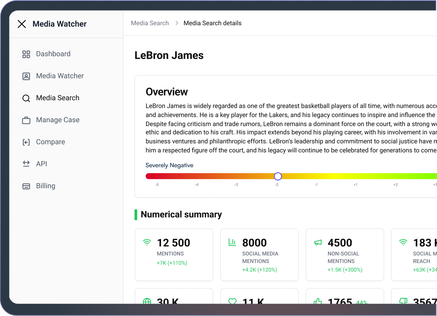437x316 pixels.
Task: Click the thumbs-up icon on 1765 card
Action: click(x=318, y=301)
